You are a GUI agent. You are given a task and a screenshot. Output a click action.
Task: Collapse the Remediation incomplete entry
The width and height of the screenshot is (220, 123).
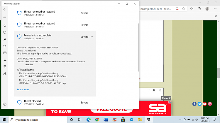click(x=92, y=37)
